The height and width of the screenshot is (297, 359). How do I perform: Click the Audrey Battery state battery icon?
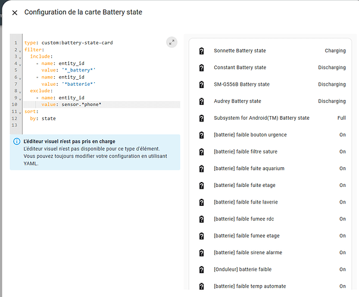tap(201, 101)
